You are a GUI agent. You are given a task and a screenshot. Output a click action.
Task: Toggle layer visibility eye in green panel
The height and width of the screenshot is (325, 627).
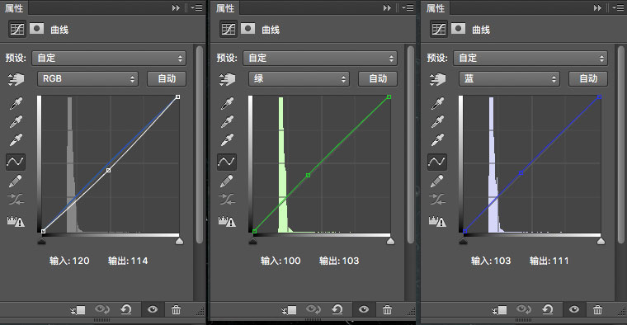click(364, 309)
